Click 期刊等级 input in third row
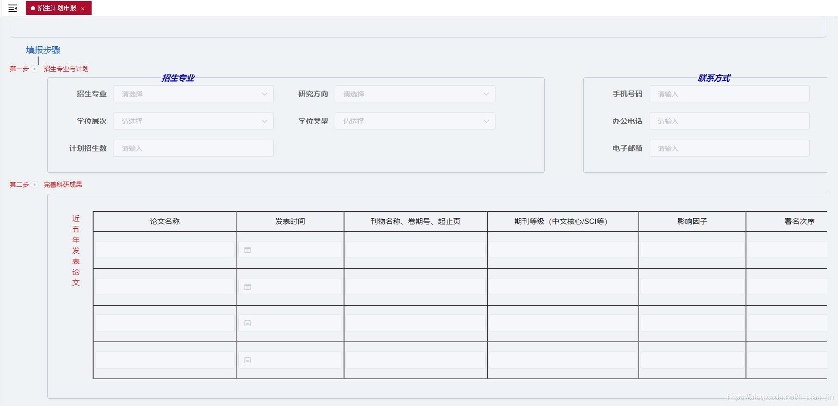Viewport: 838px width, 406px height. [563, 323]
